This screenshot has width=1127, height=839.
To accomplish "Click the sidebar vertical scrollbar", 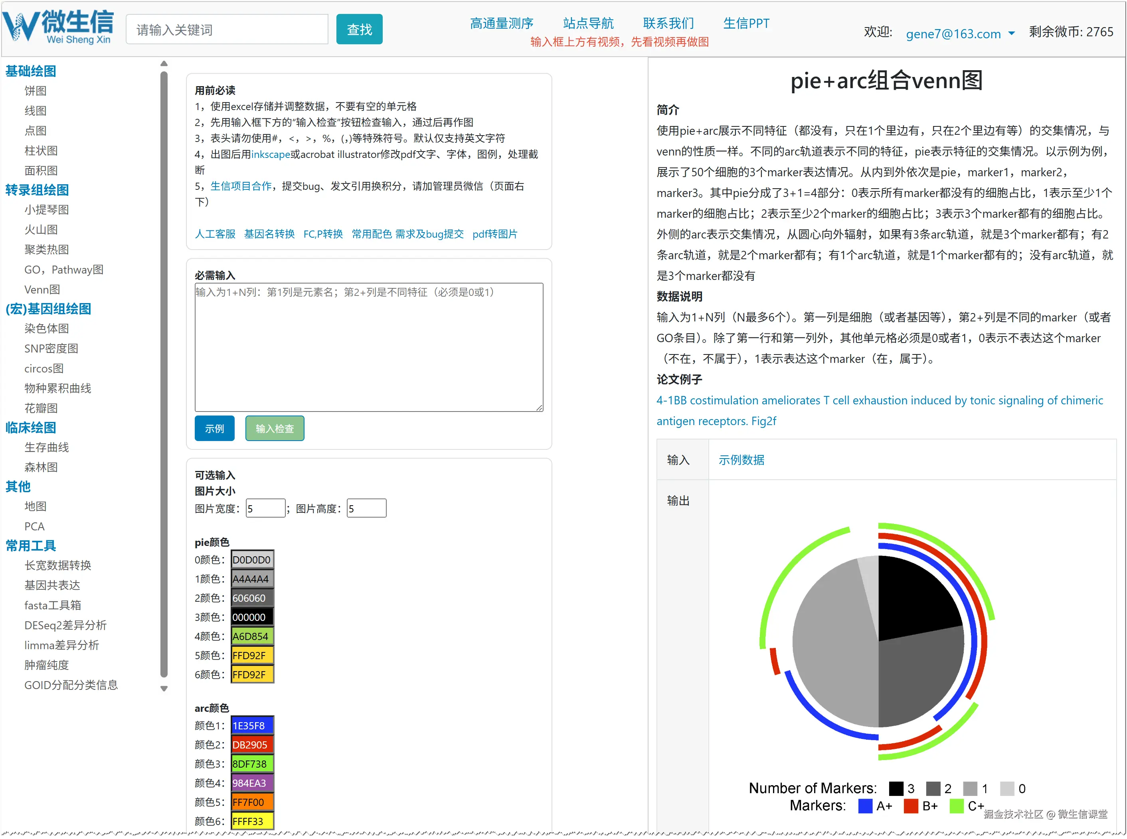I will pyautogui.click(x=164, y=375).
